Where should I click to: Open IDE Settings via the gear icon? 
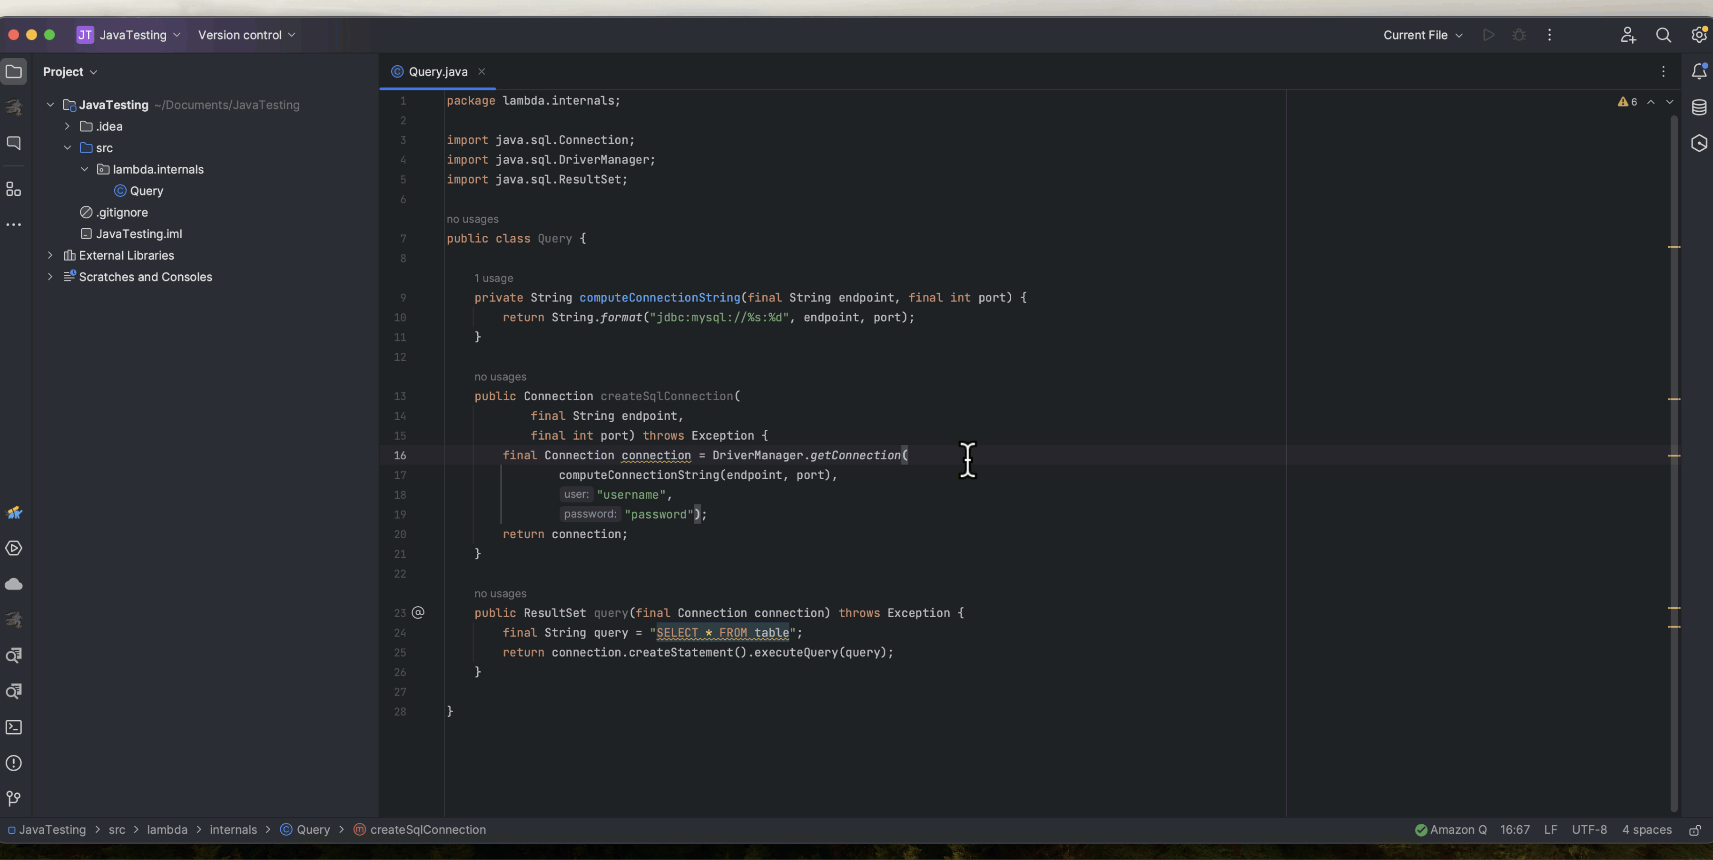point(1699,35)
